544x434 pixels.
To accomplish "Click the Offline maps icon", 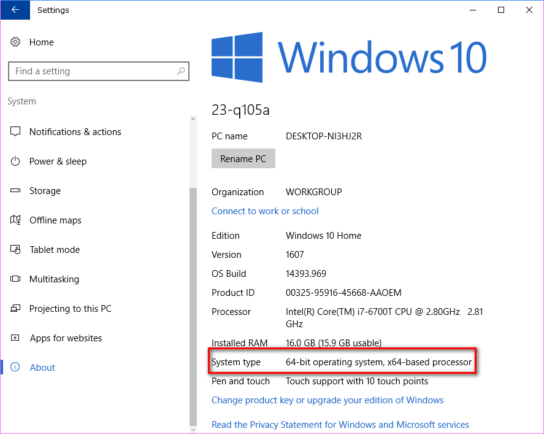I will [x=15, y=220].
